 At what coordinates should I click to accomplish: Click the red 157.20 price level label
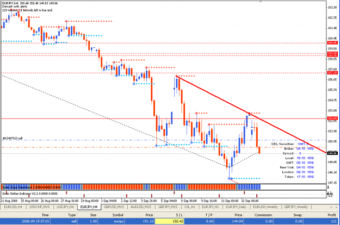332,73
